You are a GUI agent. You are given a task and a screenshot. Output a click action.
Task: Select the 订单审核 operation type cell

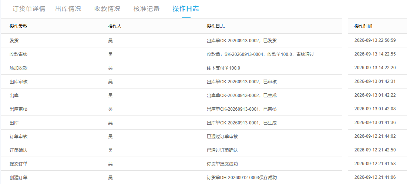coord(18,137)
